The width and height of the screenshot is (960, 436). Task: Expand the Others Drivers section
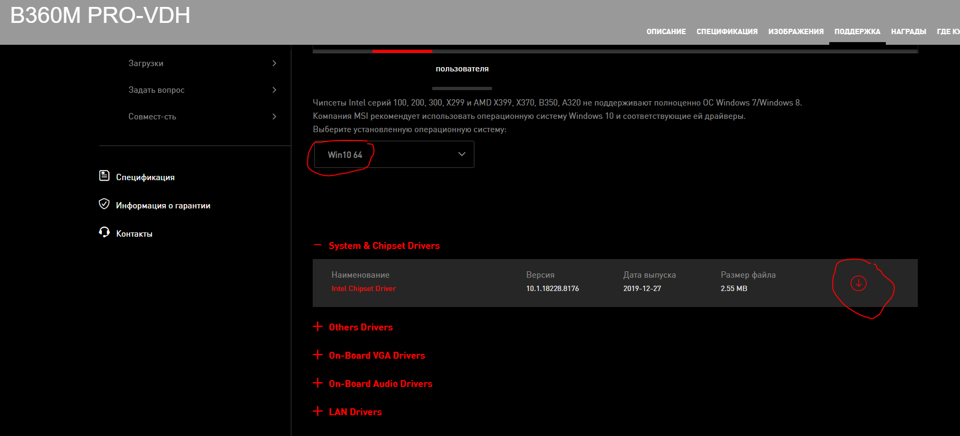tap(318, 327)
